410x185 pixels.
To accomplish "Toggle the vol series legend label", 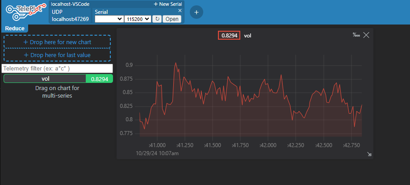I will (x=247, y=36).
